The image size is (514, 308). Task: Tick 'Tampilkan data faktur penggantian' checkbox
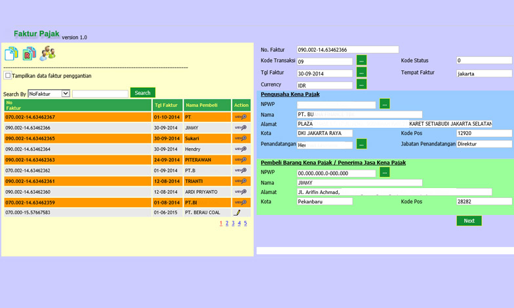click(8, 75)
